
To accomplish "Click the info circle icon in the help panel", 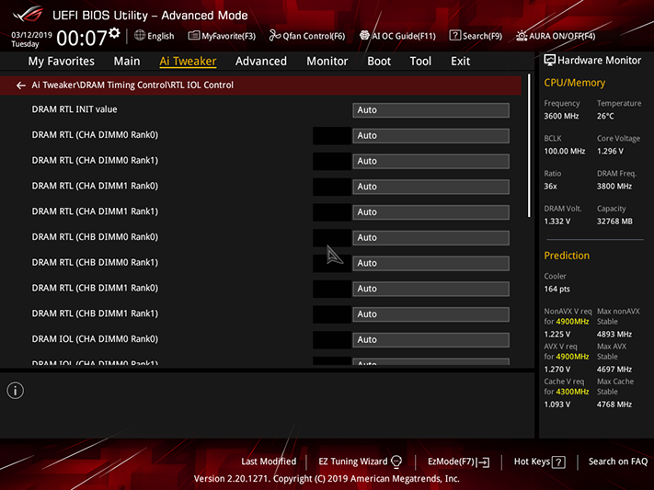I will [x=16, y=391].
